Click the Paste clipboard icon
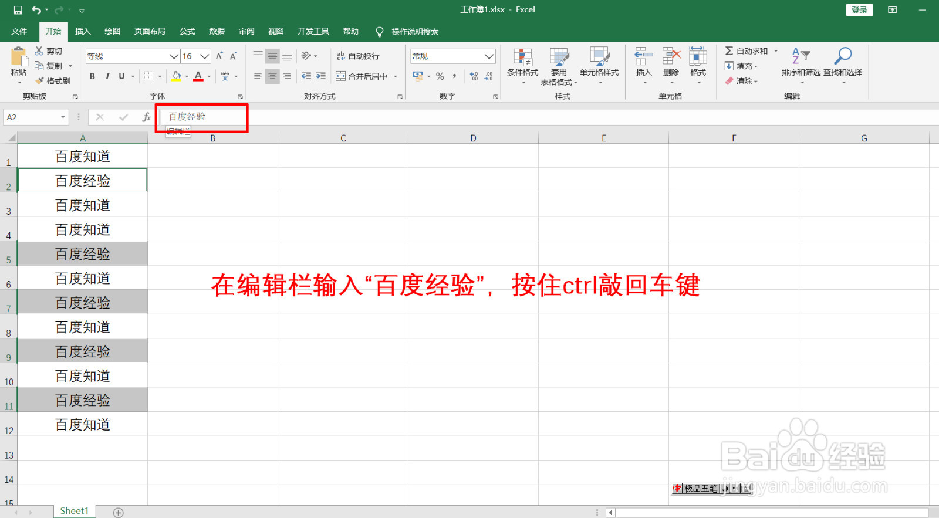Screen dimensions: 939x518 (x=19, y=57)
